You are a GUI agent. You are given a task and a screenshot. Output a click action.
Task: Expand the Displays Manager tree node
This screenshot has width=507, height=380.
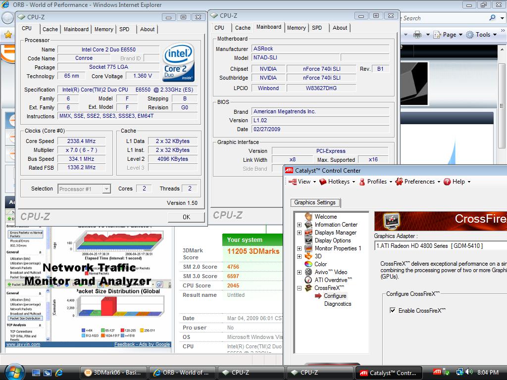coord(300,233)
